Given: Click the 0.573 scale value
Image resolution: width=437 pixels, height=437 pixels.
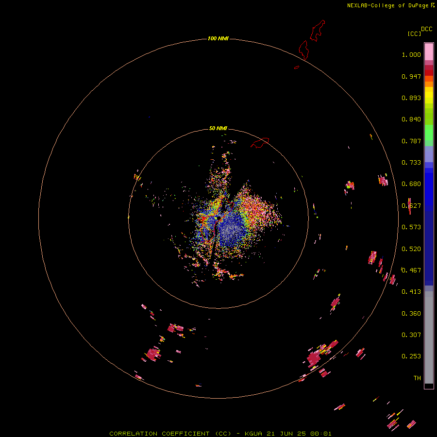Looking at the screenshot, I should [x=411, y=227].
